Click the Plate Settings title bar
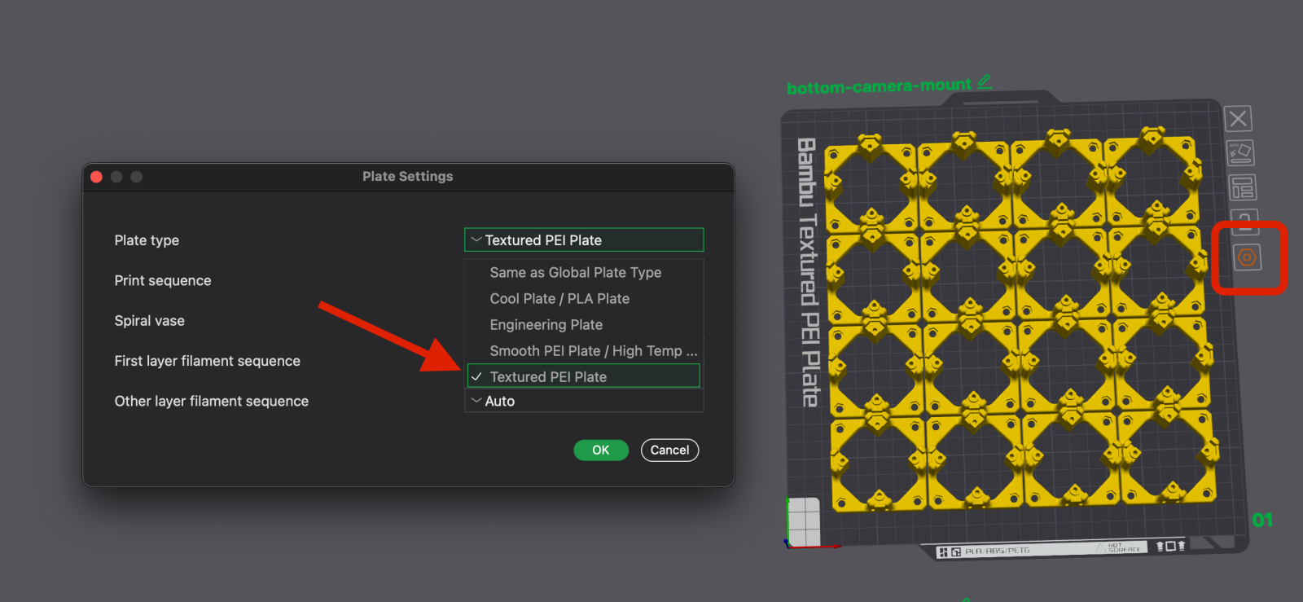1303x602 pixels. pyautogui.click(x=407, y=177)
